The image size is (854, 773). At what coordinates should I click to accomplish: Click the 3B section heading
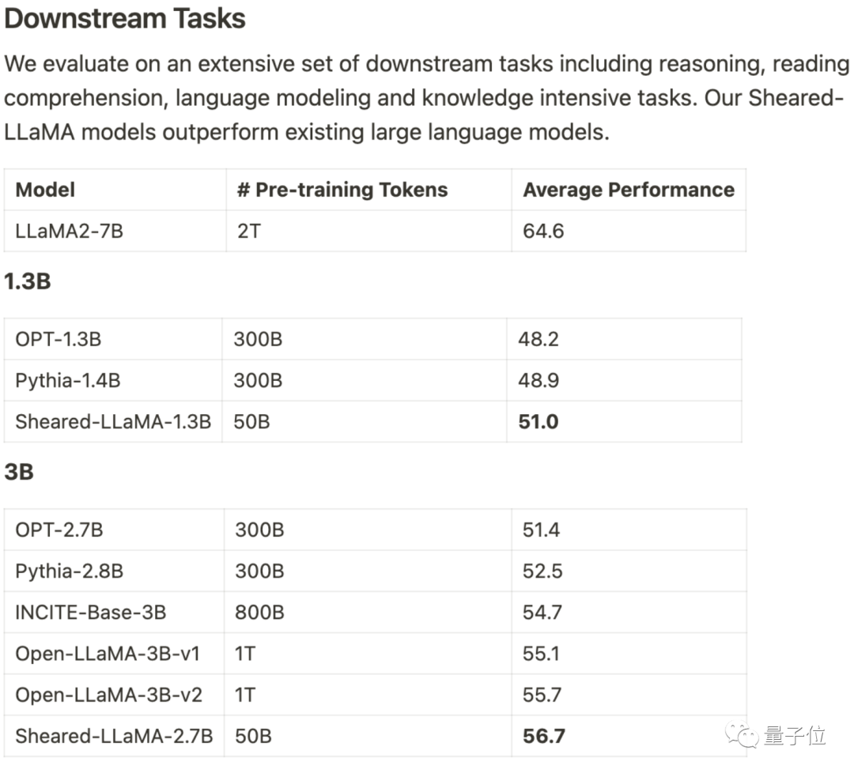click(x=19, y=472)
